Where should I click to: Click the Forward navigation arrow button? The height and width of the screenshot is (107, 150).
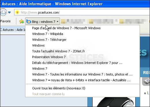3,12
